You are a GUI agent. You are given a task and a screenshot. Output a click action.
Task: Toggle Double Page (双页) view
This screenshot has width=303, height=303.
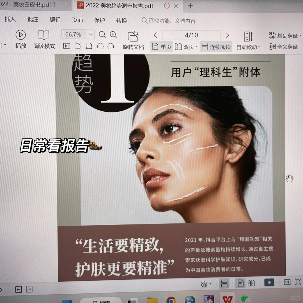click(184, 47)
